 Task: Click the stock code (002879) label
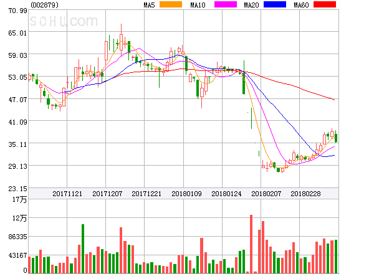click(44, 5)
